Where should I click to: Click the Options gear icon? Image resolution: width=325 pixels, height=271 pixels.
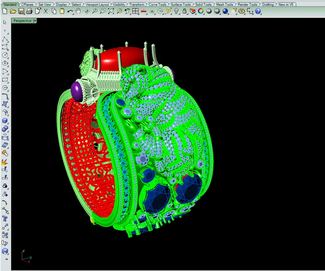coord(242,11)
